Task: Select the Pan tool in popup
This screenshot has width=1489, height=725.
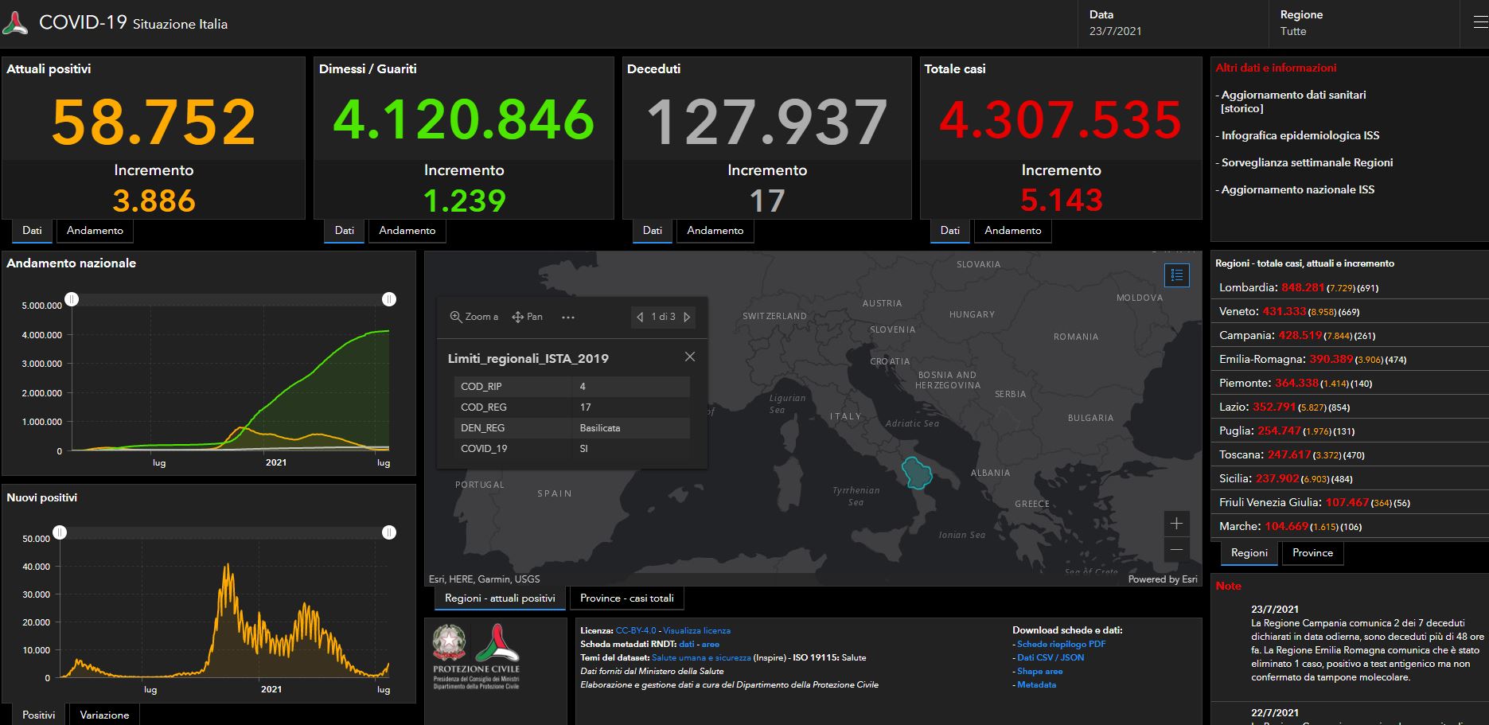Action: click(x=527, y=317)
